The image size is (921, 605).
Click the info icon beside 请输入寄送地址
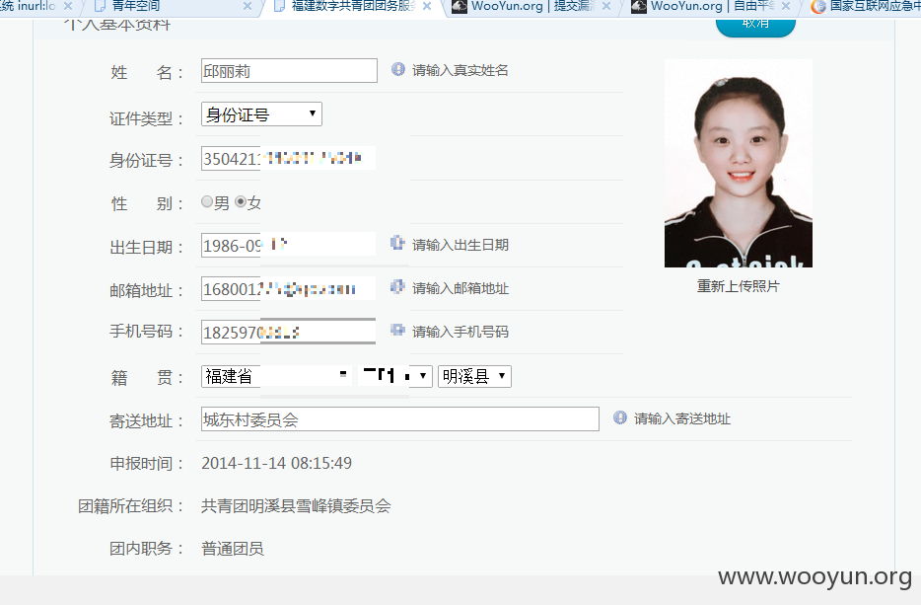(x=620, y=417)
